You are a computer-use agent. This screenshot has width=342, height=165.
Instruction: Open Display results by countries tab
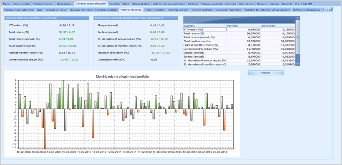click(218, 4)
